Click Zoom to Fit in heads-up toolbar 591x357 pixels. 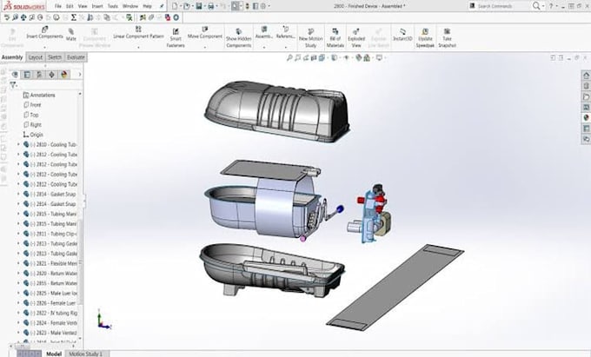[289, 57]
